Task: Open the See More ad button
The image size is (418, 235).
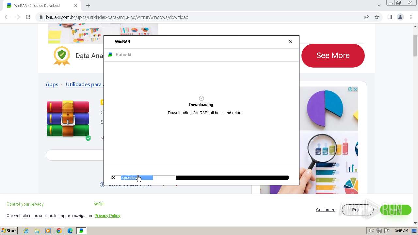Action: [x=333, y=55]
